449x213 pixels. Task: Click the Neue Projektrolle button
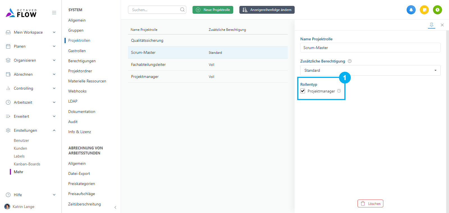pyautogui.click(x=213, y=10)
